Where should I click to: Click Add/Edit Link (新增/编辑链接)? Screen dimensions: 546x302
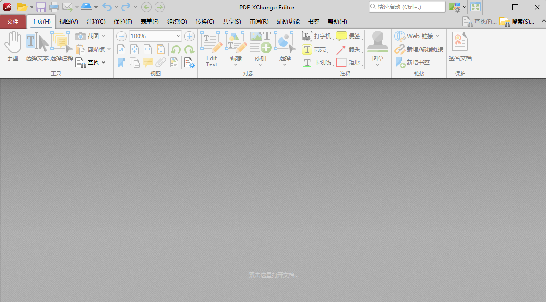(419, 49)
